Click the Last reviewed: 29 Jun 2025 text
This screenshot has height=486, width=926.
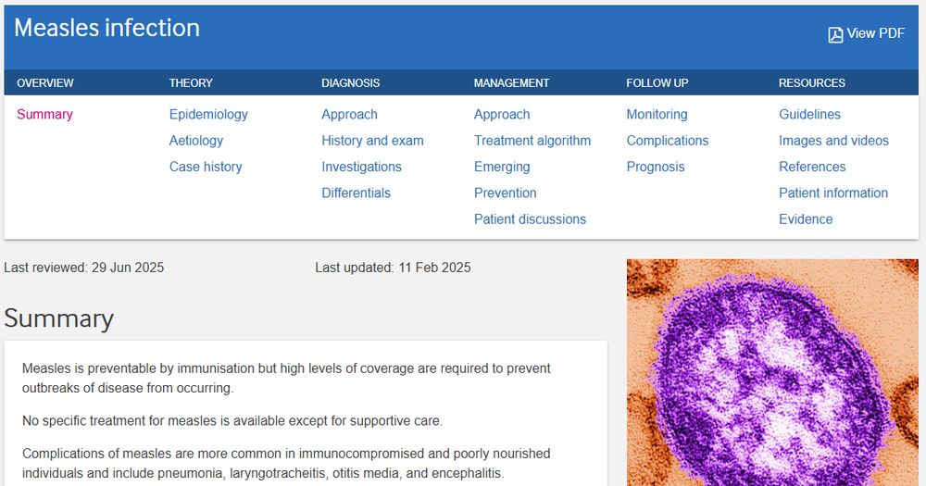84,268
